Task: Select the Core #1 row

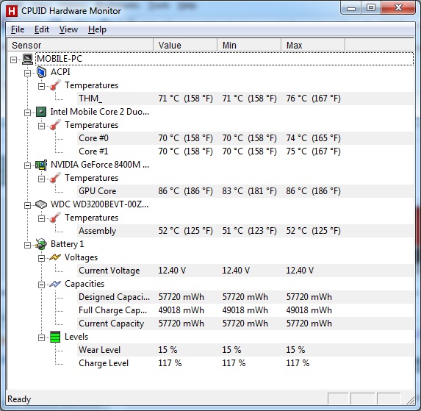Action: coord(245,151)
